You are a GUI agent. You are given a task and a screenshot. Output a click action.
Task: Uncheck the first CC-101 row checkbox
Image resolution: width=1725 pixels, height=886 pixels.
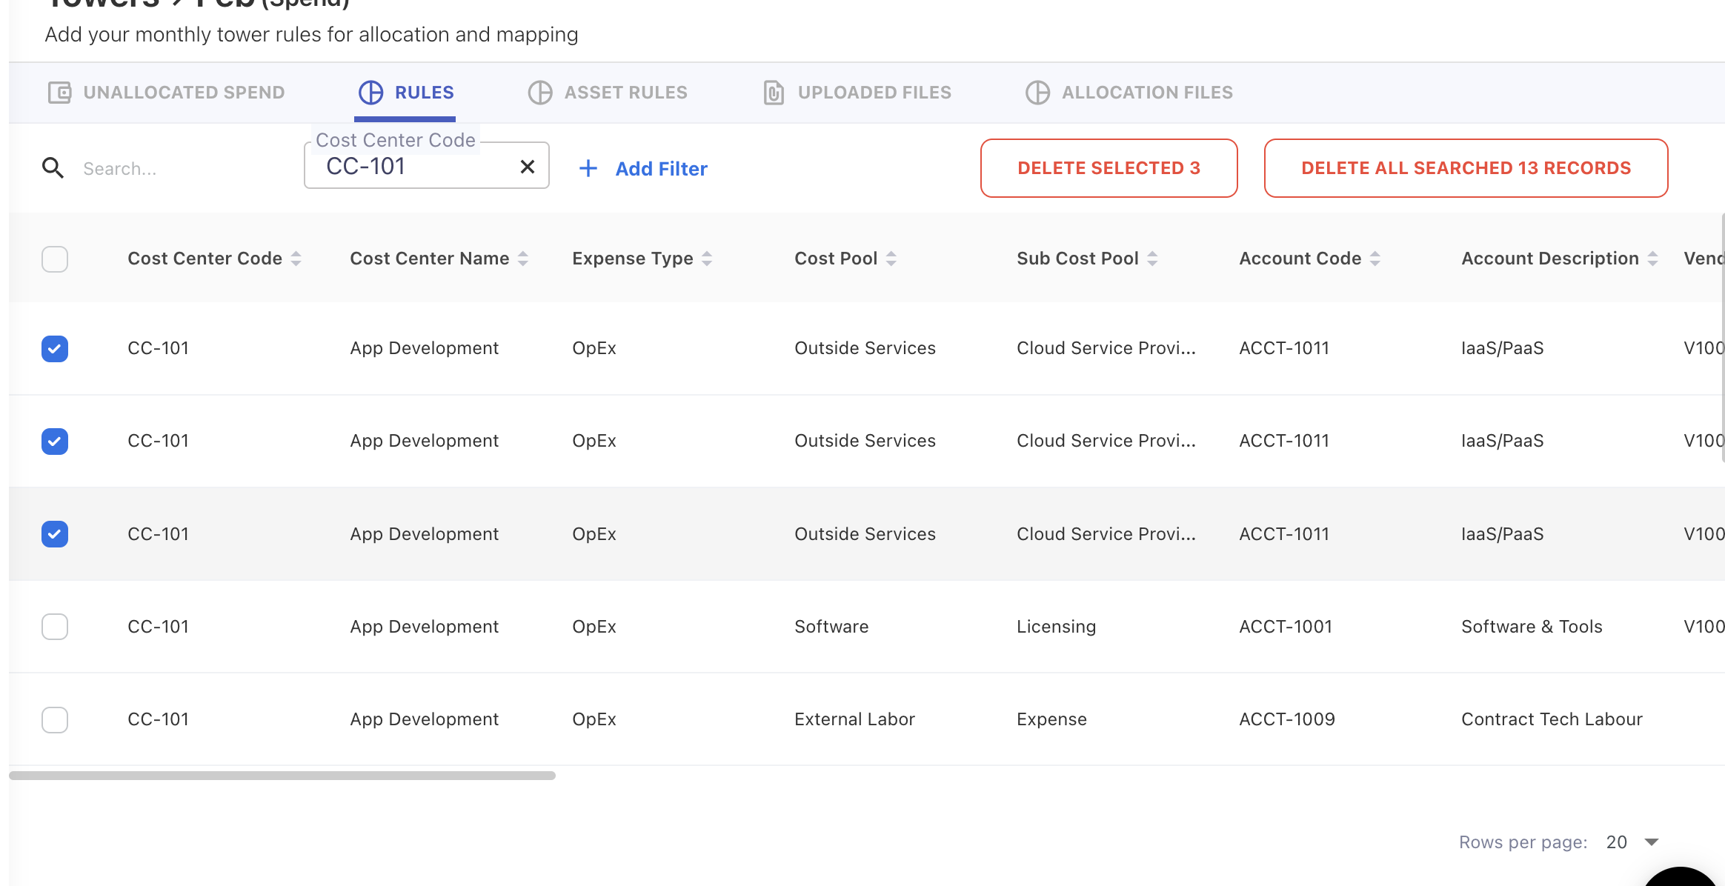[55, 349]
